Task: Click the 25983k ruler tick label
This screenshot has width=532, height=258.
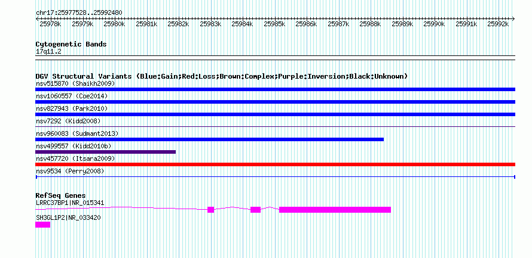Action: 210,24
